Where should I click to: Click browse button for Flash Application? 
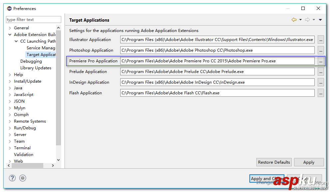[x=321, y=93]
